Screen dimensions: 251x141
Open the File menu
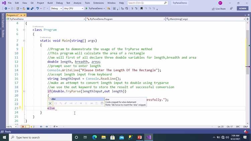coord(10,3)
